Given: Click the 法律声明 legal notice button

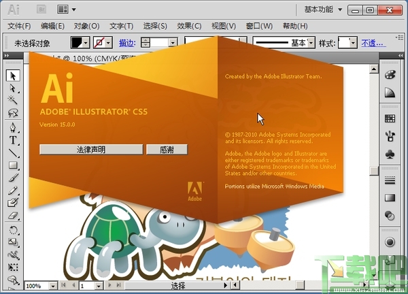Looking at the screenshot, I should coord(91,150).
